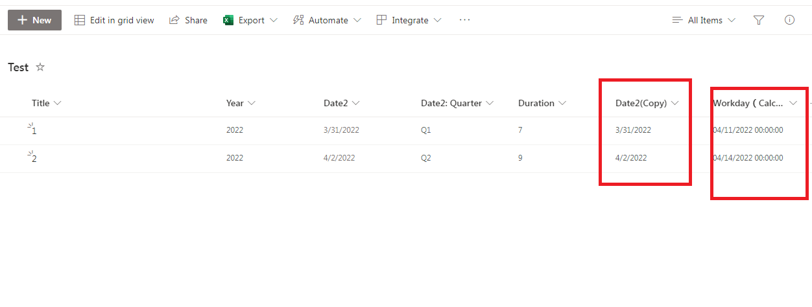The image size is (812, 307).
Task: Open Duration column header menu
Action: pyautogui.click(x=542, y=103)
